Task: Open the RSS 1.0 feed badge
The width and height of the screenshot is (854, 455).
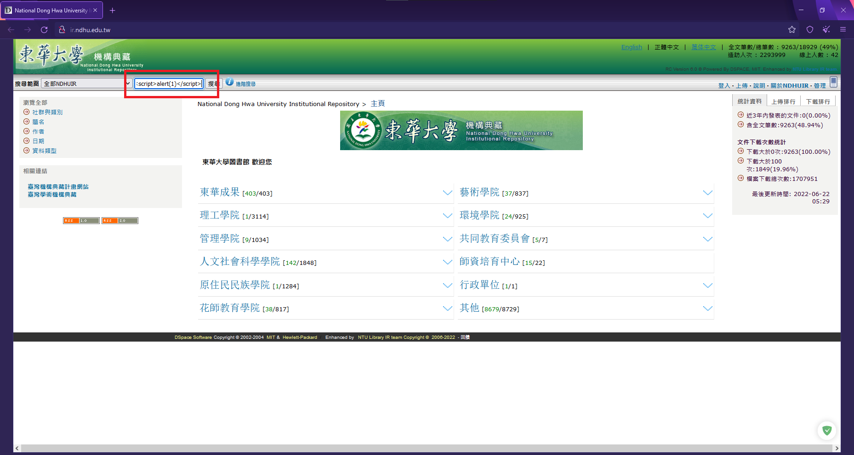Action: (81, 221)
